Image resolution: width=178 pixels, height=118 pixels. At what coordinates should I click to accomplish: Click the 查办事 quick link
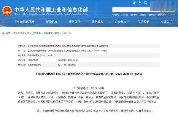(134, 15)
